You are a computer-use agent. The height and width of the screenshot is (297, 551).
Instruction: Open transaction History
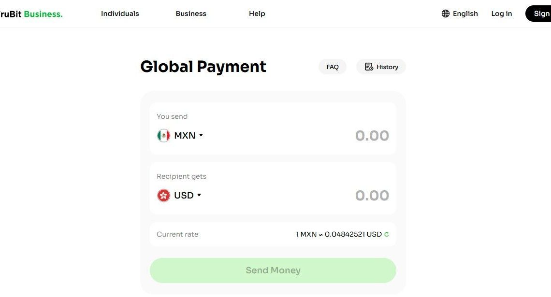pyautogui.click(x=381, y=67)
